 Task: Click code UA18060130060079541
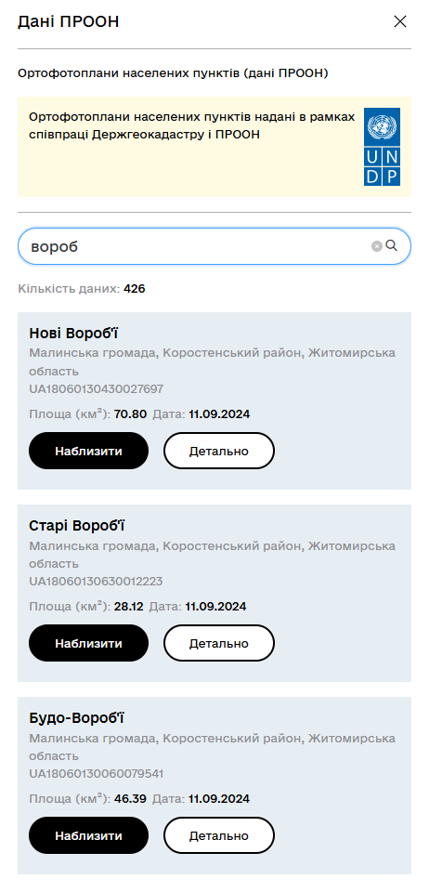tap(97, 774)
